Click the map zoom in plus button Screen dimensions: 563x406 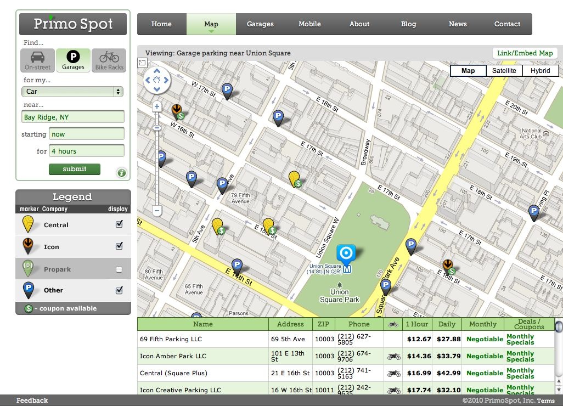[x=157, y=106]
